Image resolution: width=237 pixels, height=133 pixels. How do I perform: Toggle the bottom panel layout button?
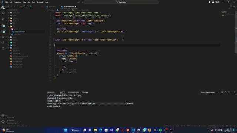point(213,2)
